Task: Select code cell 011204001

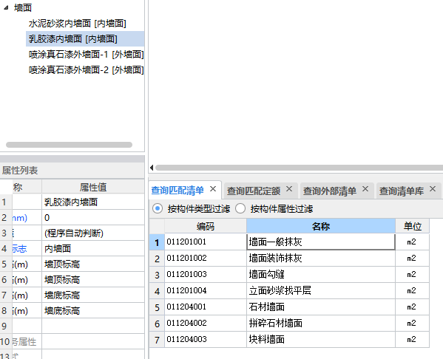Action: pos(206,307)
